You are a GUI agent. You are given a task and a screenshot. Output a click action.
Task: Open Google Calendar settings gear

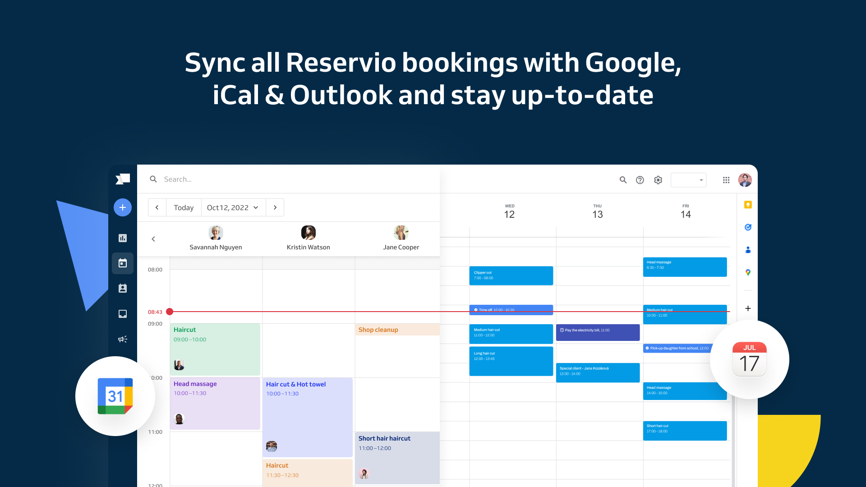(658, 179)
